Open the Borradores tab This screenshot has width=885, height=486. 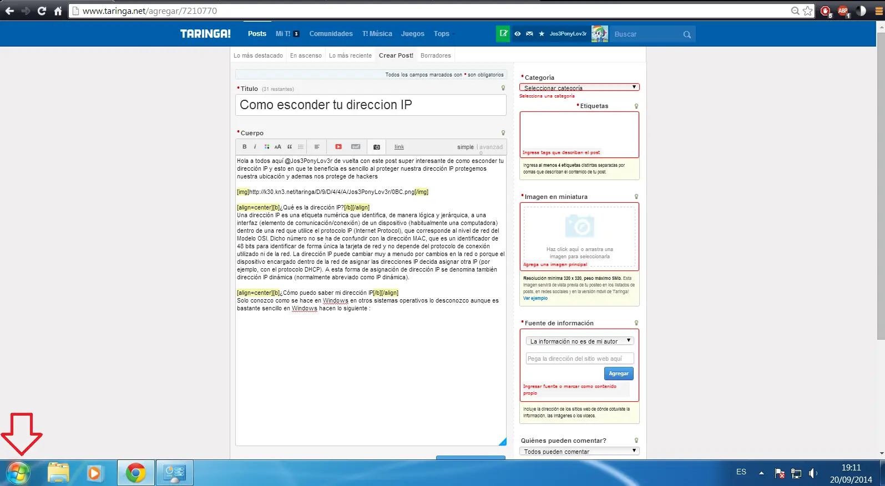pos(436,55)
